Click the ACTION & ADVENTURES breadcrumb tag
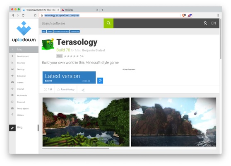231x166 pixels. (x=61, y=31)
